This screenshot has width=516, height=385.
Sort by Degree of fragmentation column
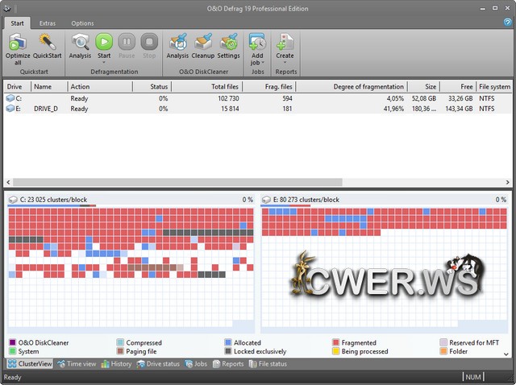click(x=357, y=86)
